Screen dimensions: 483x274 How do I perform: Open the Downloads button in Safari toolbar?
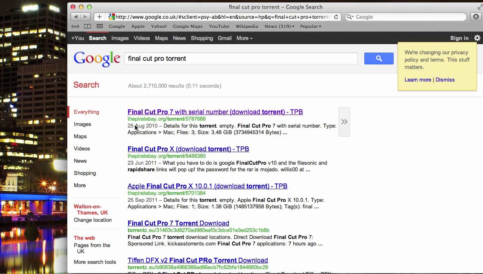(476, 17)
